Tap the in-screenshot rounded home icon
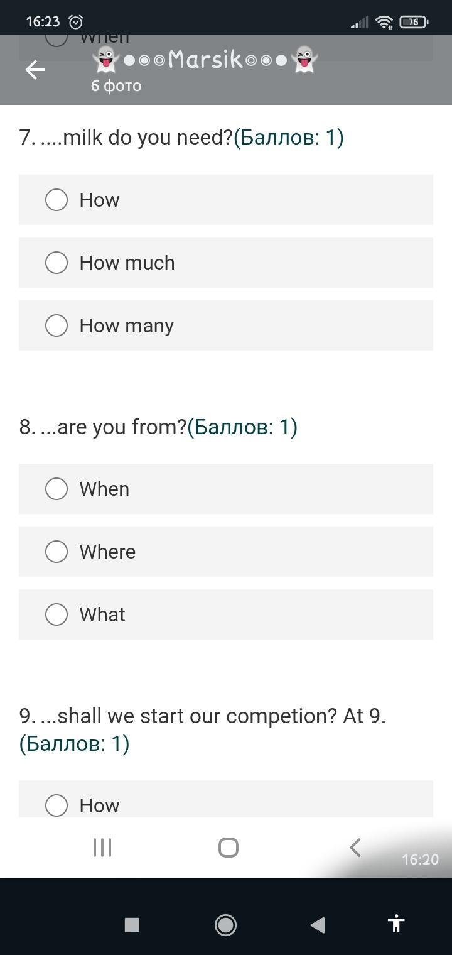Screen dimensions: 452x955 (229, 848)
